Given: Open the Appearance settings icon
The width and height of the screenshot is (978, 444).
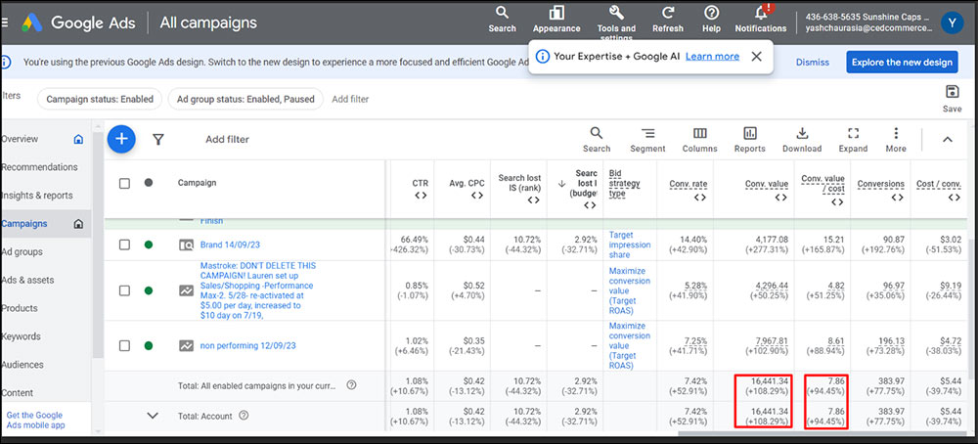Looking at the screenshot, I should tap(556, 20).
